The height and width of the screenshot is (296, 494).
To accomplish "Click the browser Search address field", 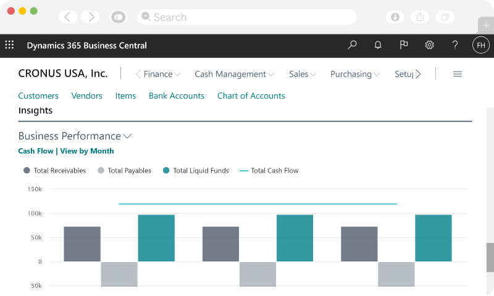I will coord(247,17).
